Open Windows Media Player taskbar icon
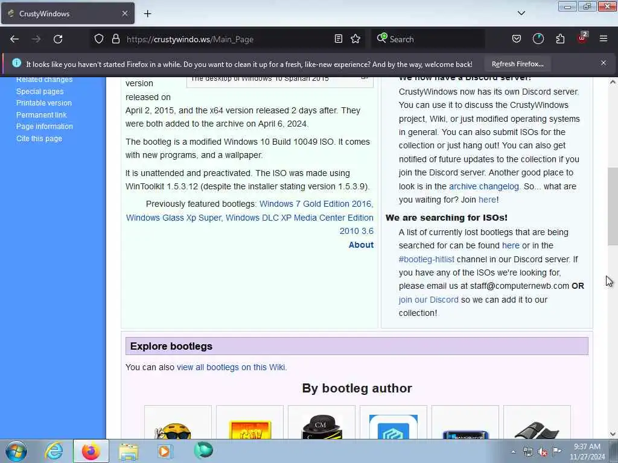This screenshot has height=463, width=618. click(165, 451)
